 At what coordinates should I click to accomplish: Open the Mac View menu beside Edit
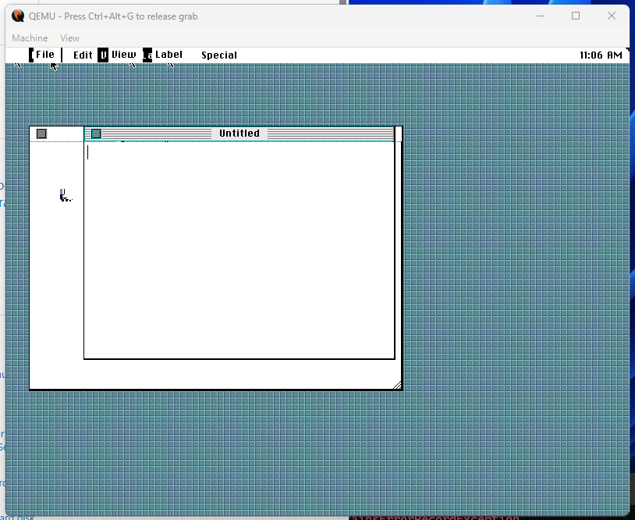coord(123,55)
